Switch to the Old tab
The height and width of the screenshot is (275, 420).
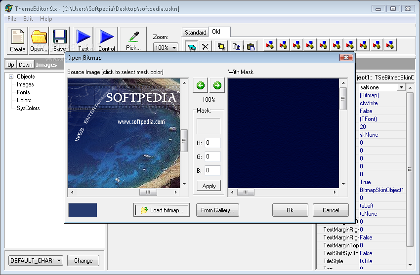[219, 32]
